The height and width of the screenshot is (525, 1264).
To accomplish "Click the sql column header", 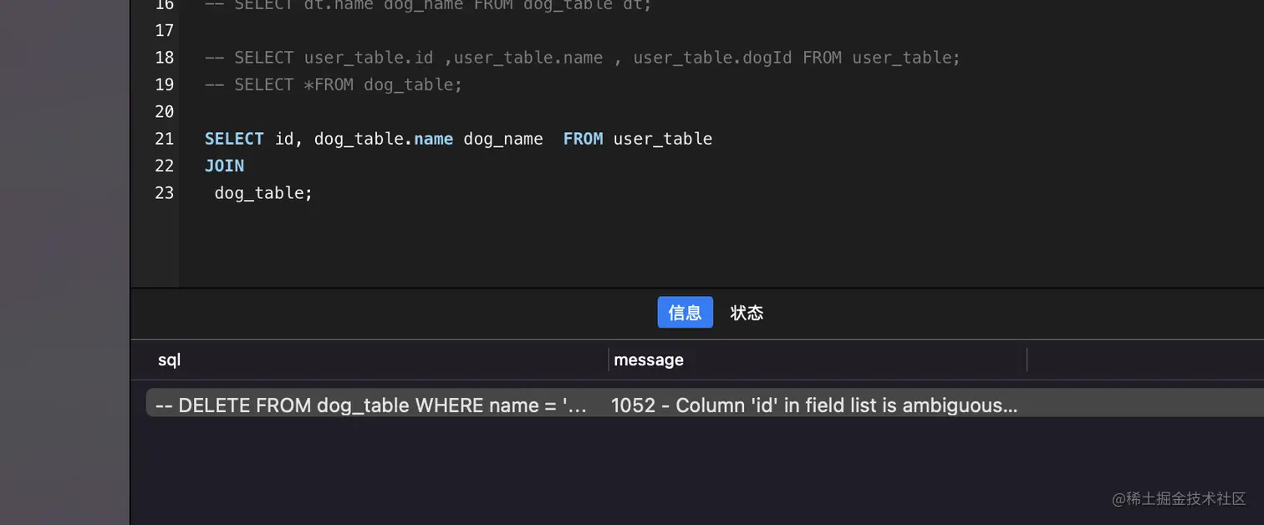I will 170,359.
